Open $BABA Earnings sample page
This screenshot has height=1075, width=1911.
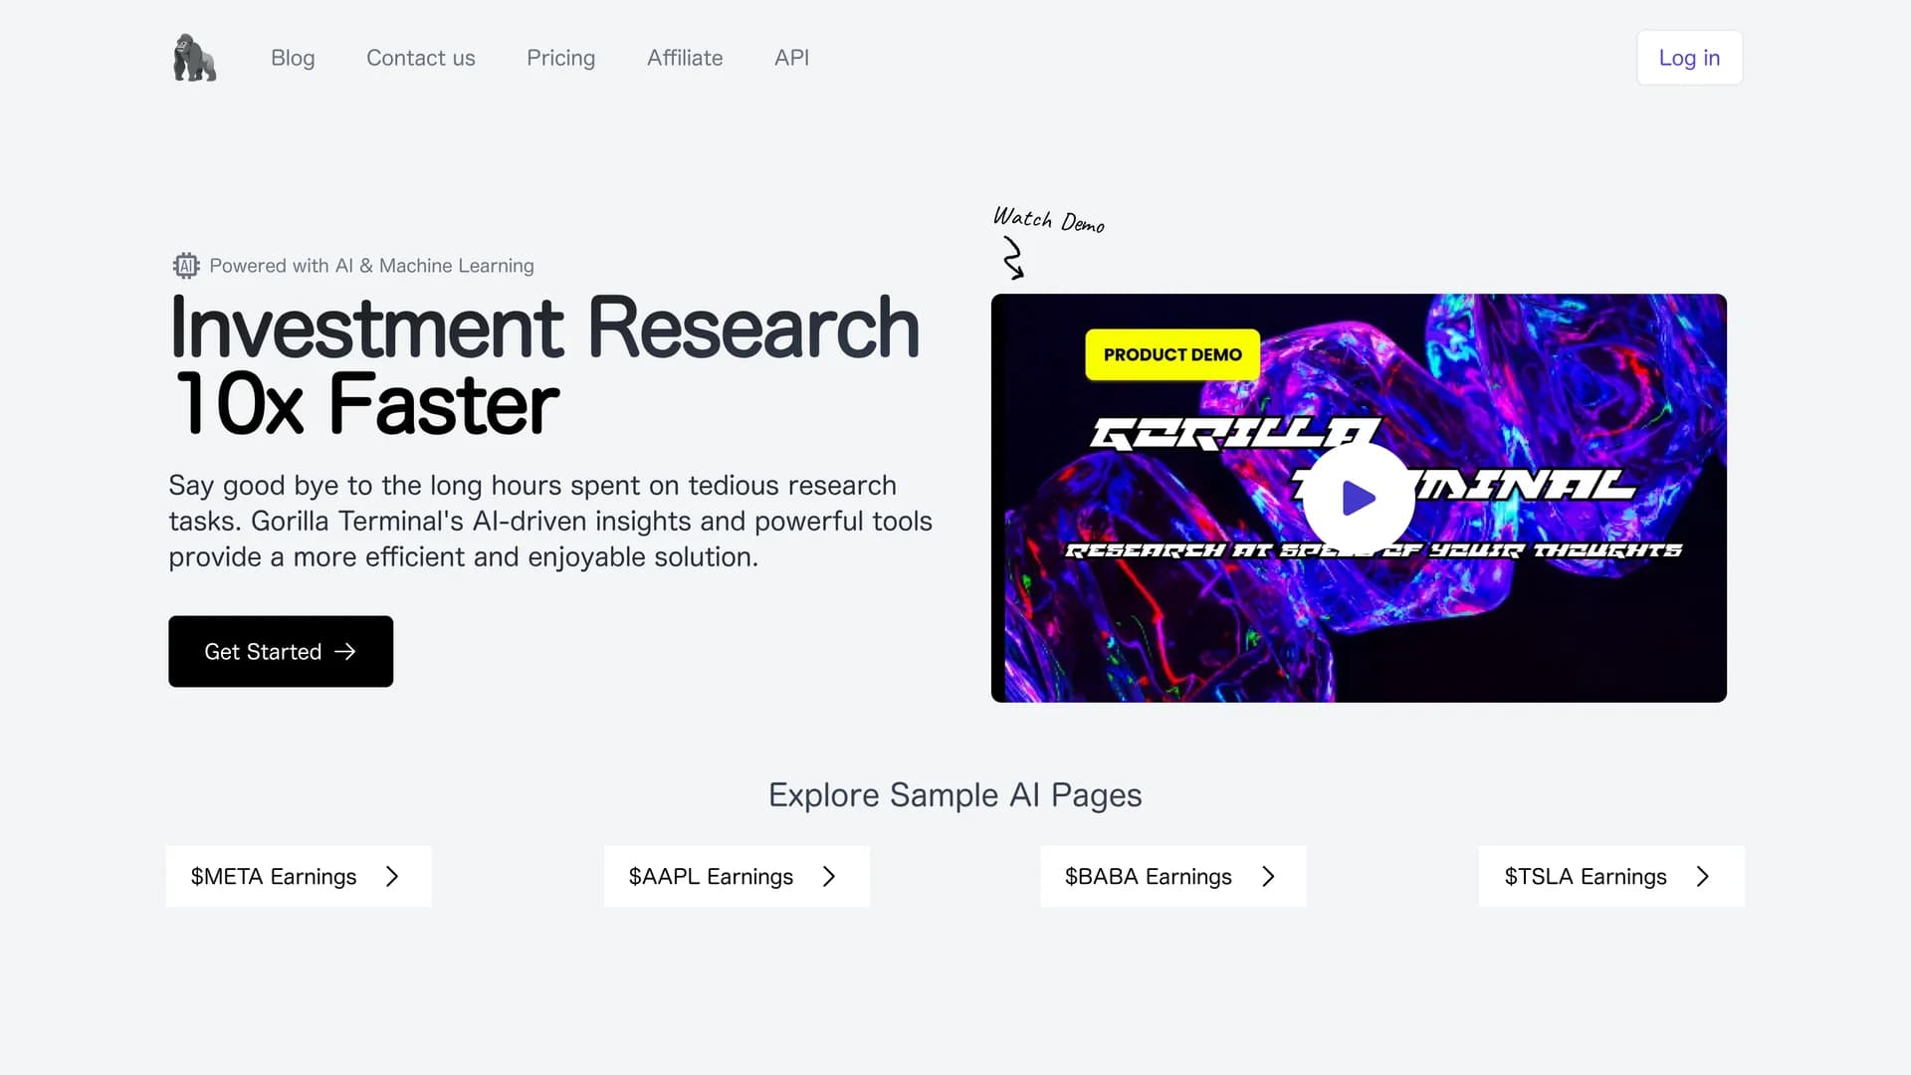point(1173,876)
